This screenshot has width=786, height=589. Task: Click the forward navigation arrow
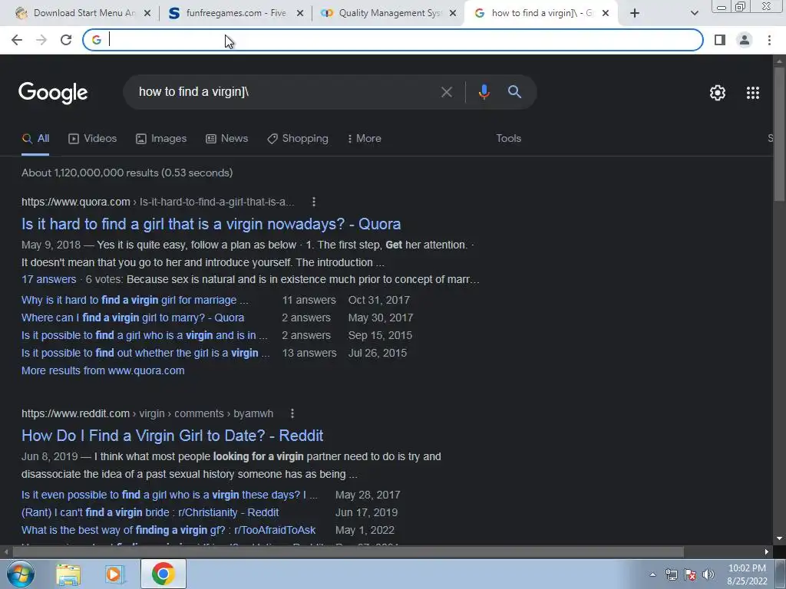[x=41, y=40]
